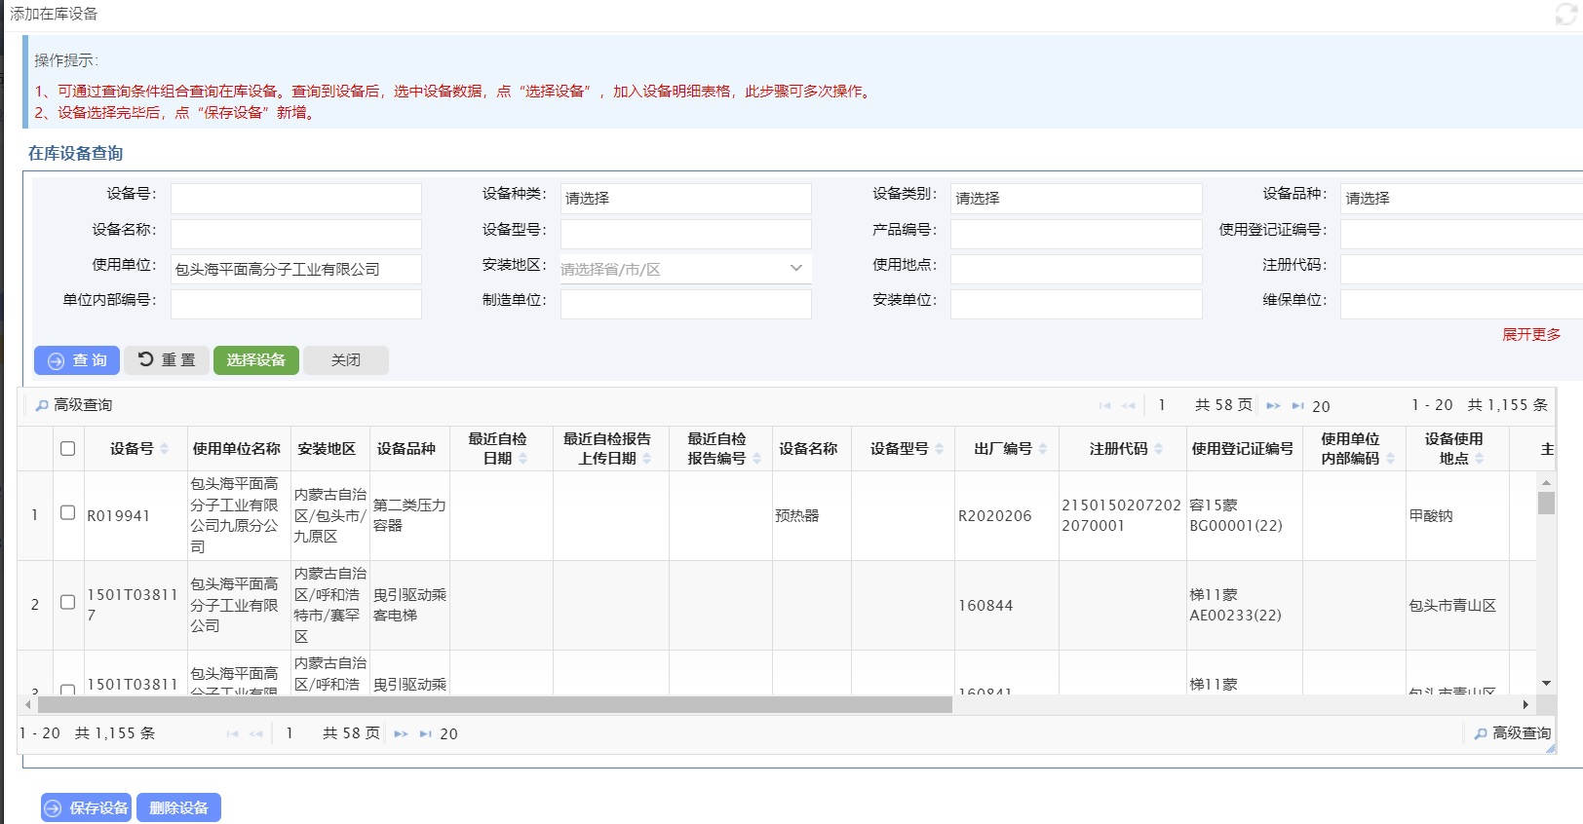Click the 设备型号 input field

point(686,234)
